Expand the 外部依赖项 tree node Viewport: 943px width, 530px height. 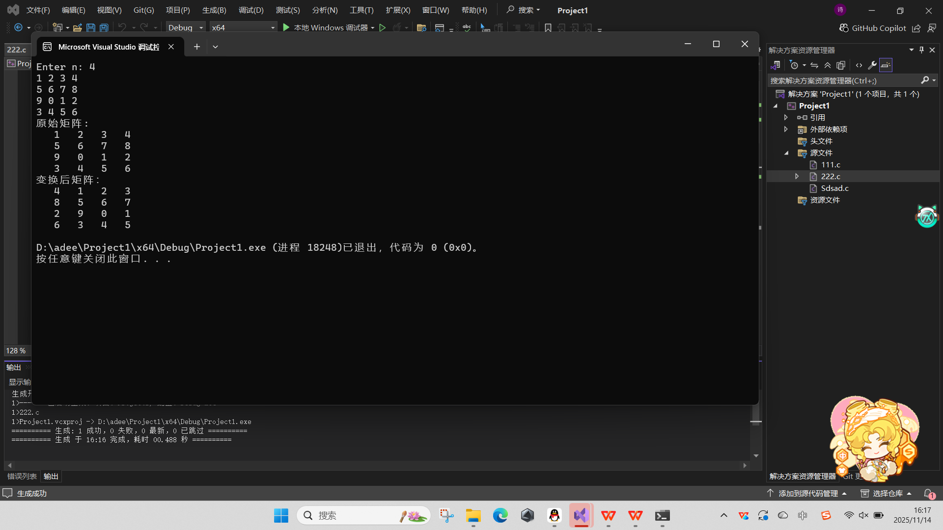point(786,129)
